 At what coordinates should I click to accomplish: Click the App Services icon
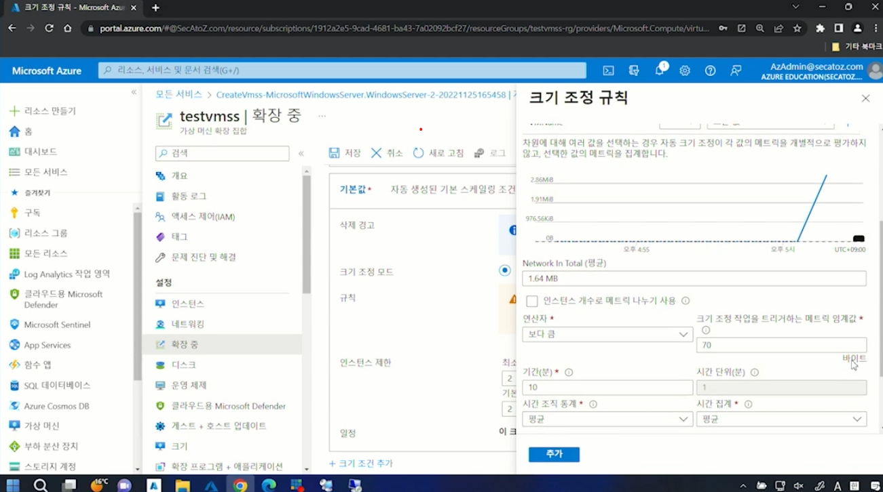tap(14, 345)
